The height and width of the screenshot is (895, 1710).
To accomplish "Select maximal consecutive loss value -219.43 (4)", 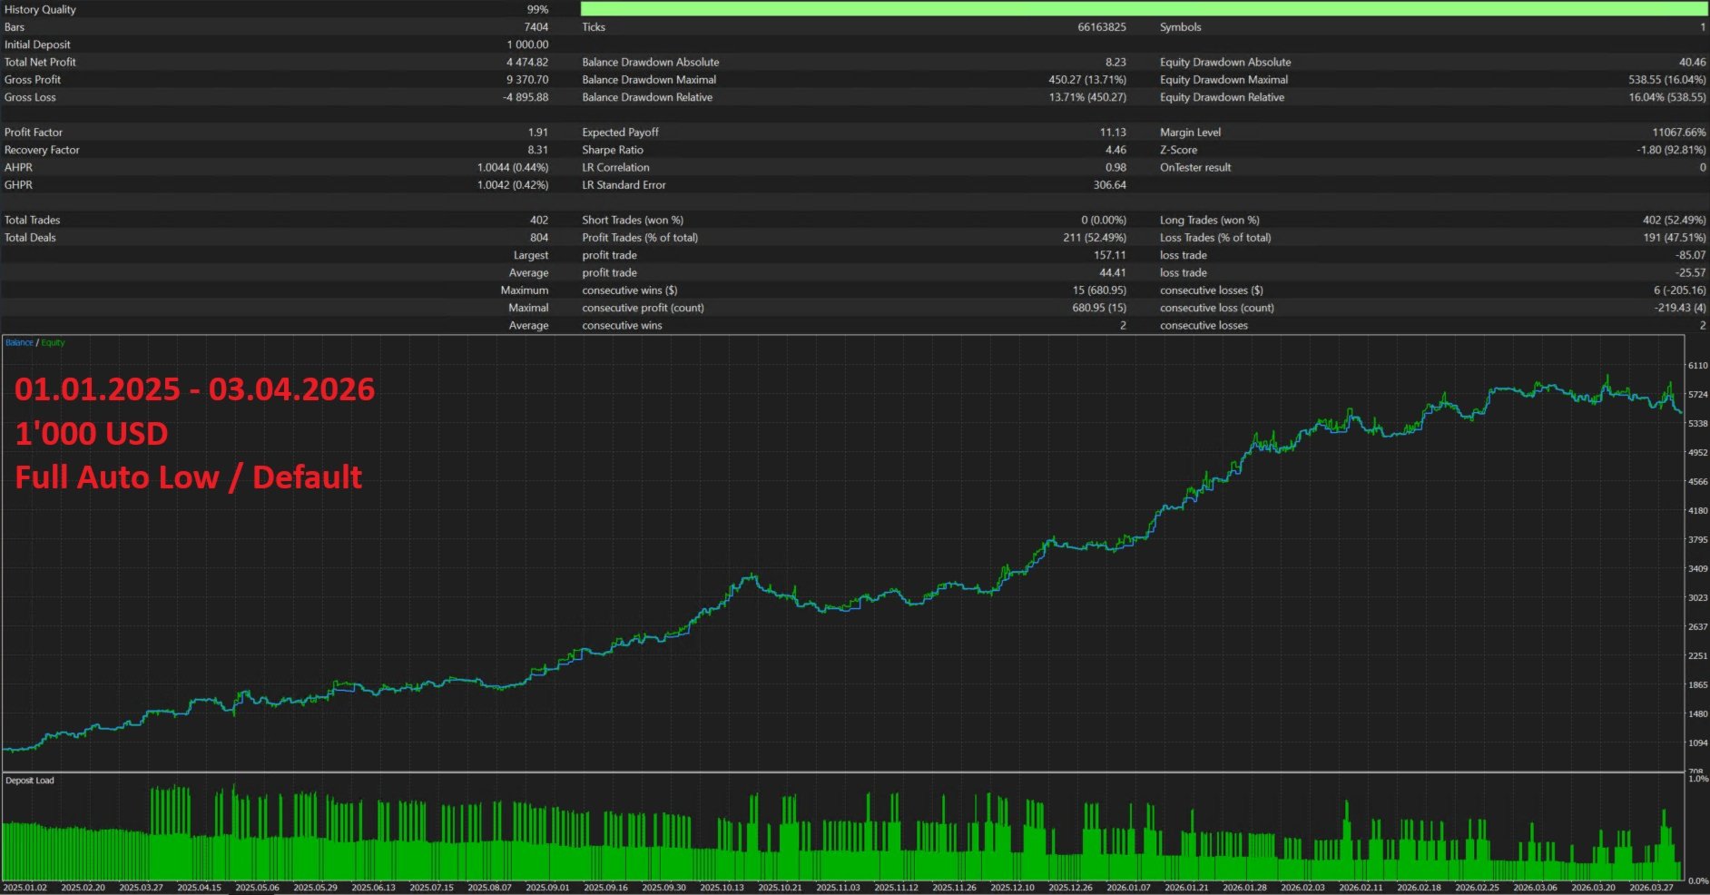I will [x=1680, y=309].
